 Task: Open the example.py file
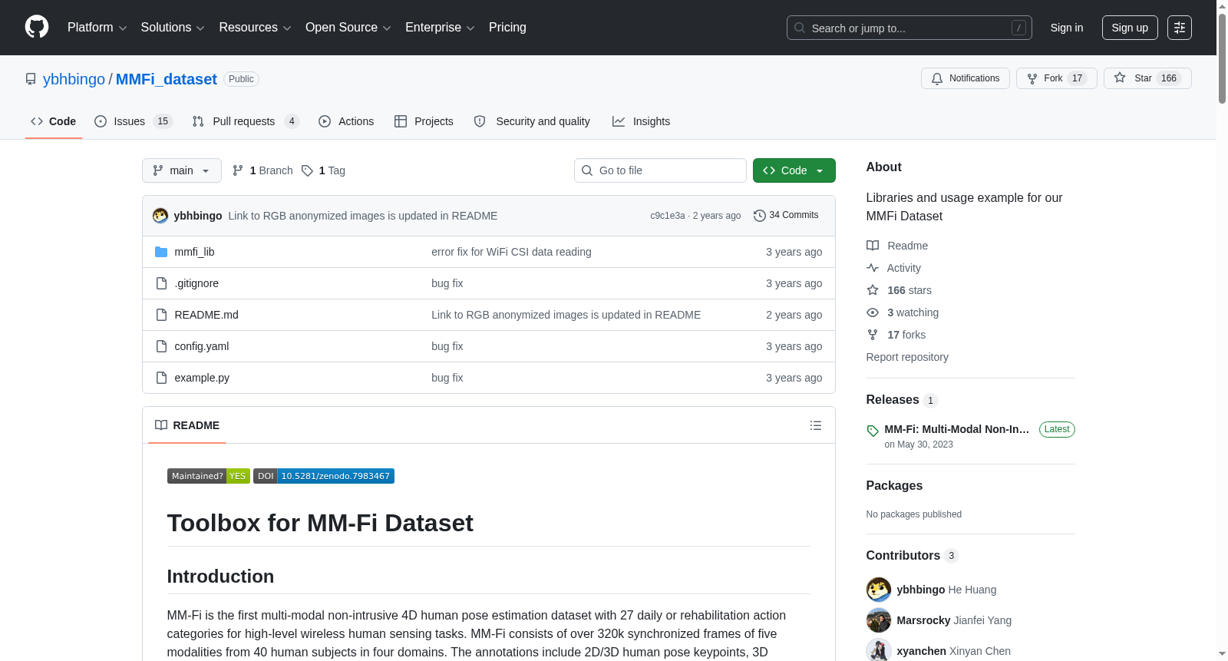pos(202,378)
